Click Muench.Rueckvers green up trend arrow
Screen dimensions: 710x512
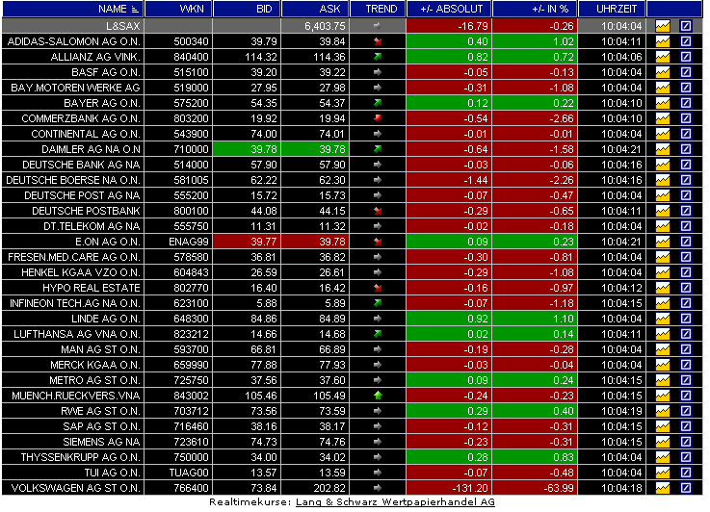pos(378,396)
